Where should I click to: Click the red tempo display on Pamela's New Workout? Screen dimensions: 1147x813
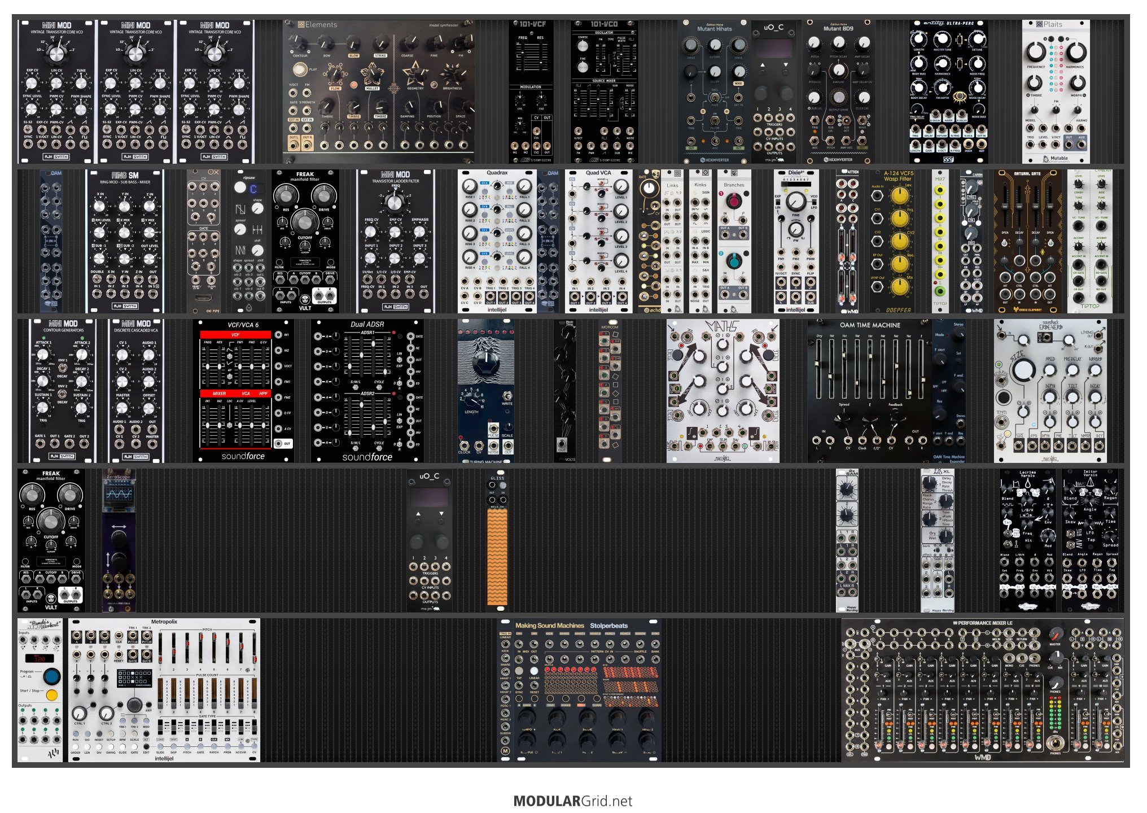pos(40,658)
